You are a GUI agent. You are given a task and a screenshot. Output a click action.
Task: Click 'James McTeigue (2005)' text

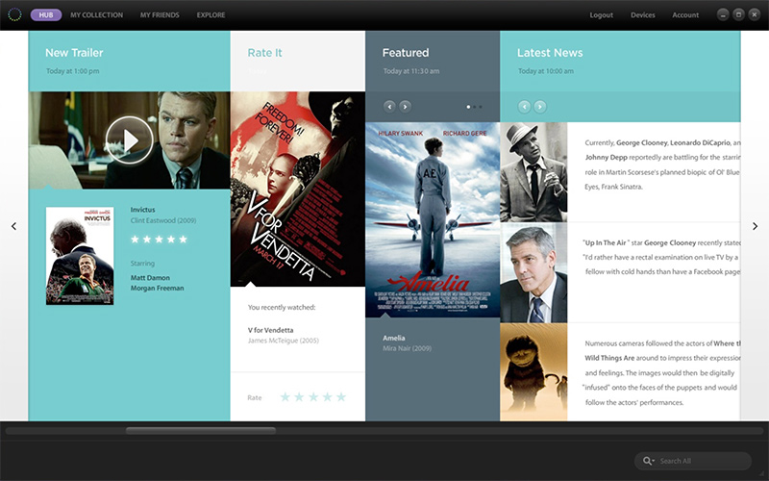[x=283, y=341]
